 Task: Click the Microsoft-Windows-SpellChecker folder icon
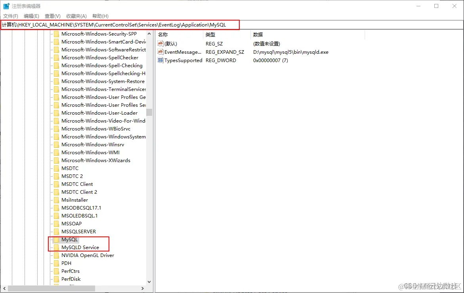pyautogui.click(x=56, y=58)
